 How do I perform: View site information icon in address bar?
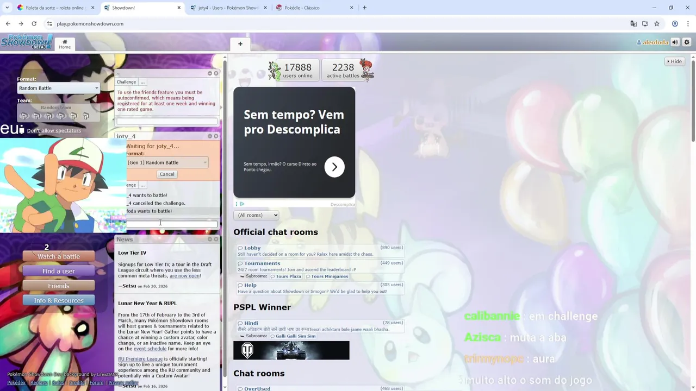pos(49,24)
